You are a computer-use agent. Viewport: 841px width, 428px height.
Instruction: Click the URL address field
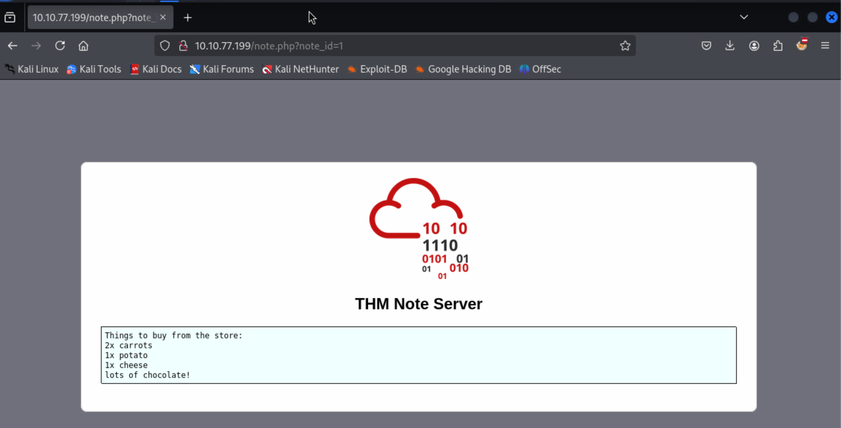pos(396,46)
